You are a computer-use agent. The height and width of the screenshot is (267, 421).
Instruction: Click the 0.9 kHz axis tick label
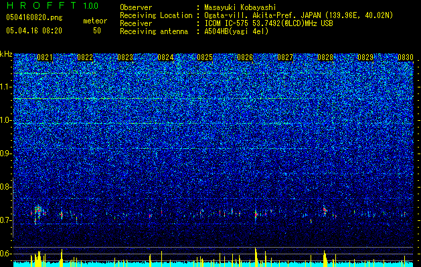(5, 154)
